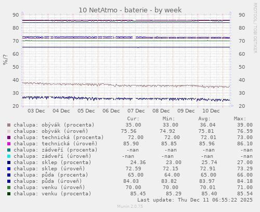Click the cyan swatch for zádveří (úroveň)
Screen dimensions: 260x212
[x=9, y=156]
